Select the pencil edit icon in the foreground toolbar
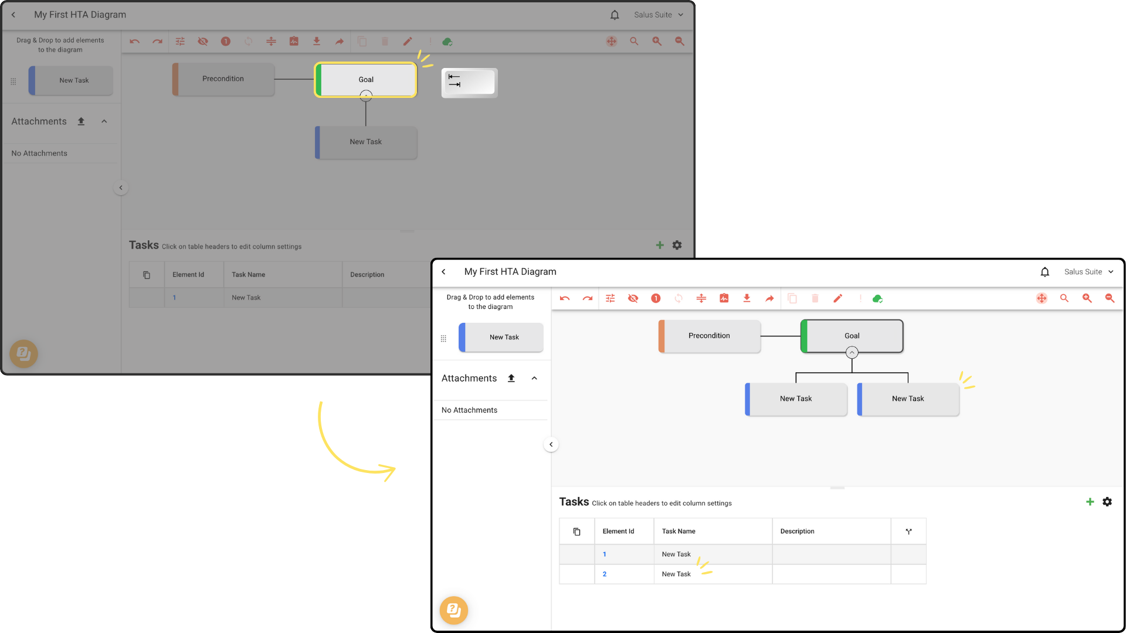Viewport: 1126px width, 633px height. tap(837, 298)
